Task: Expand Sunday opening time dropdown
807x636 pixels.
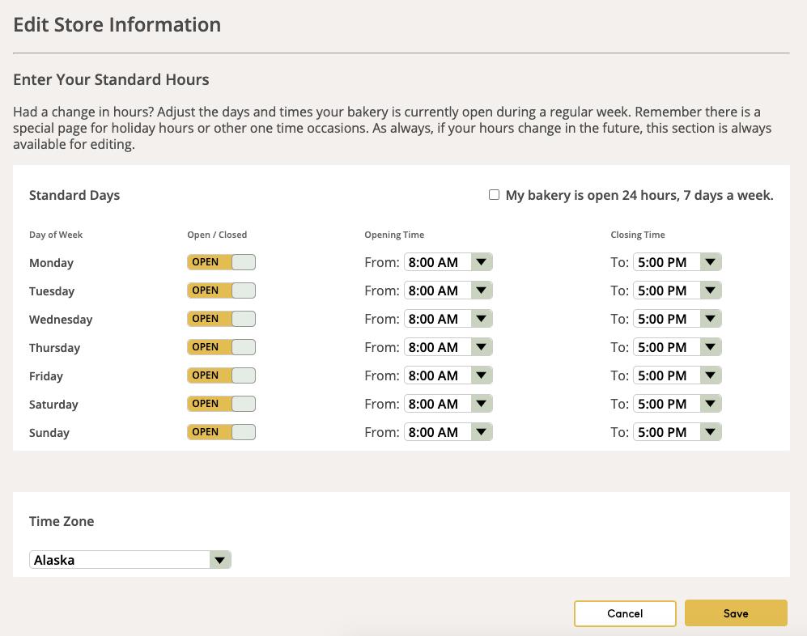Action: pos(448,432)
